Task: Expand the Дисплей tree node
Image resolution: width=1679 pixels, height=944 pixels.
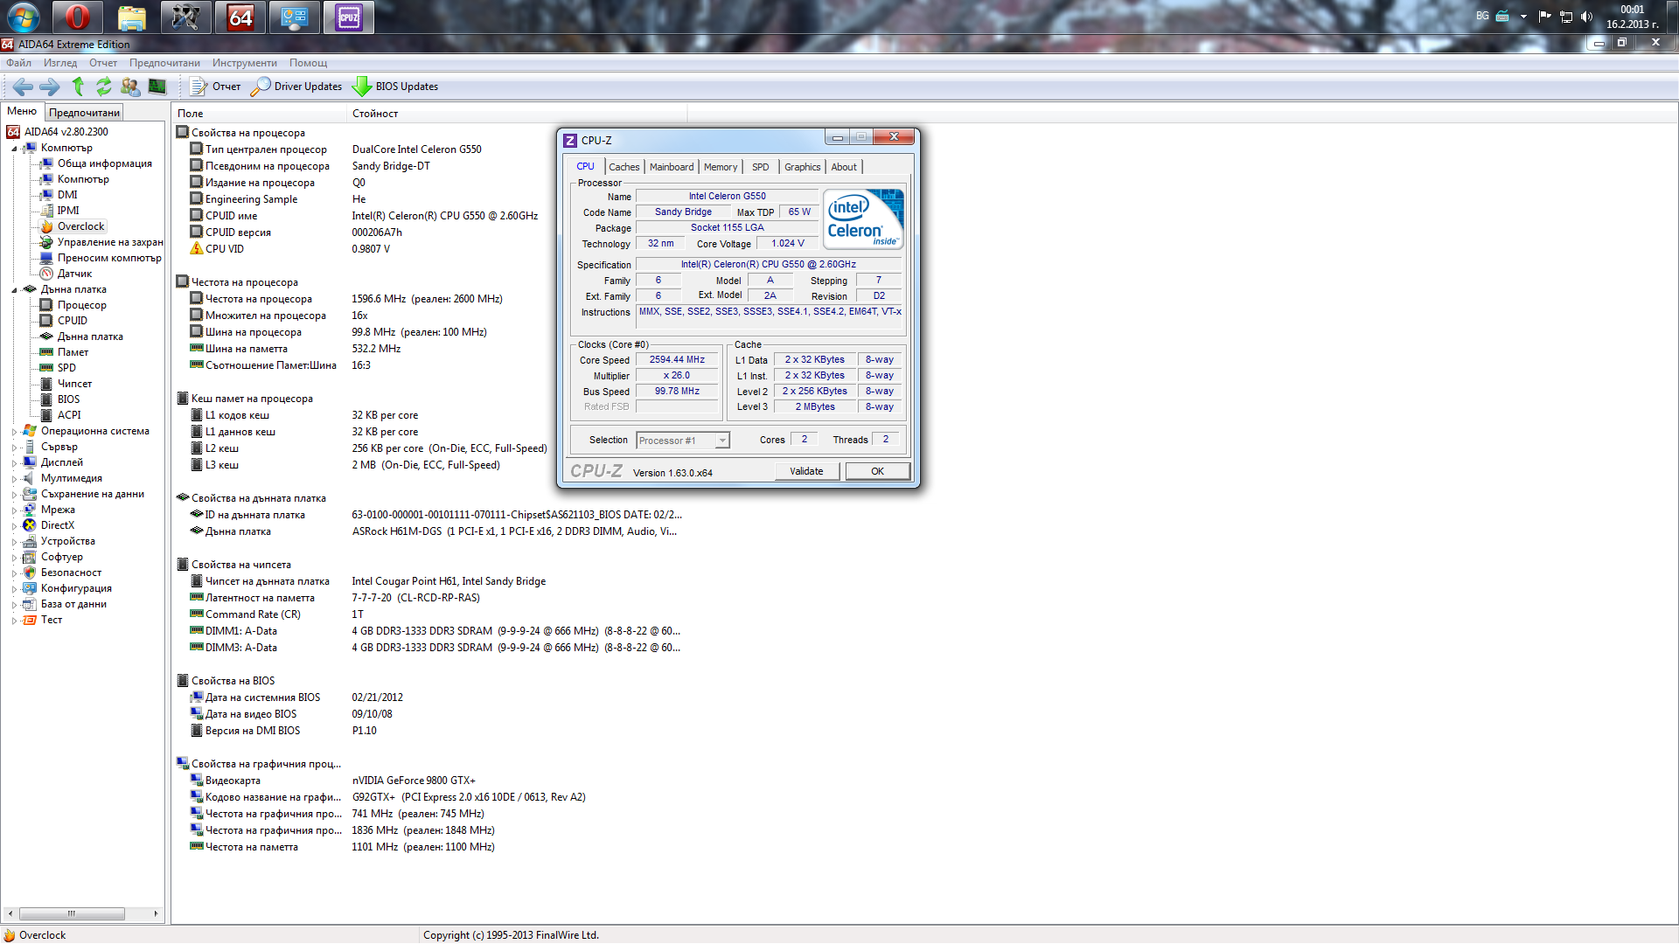Action: (x=14, y=463)
